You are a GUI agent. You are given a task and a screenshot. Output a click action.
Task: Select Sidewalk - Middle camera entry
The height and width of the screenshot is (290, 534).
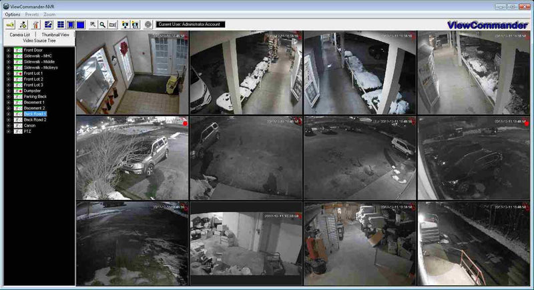pos(41,61)
